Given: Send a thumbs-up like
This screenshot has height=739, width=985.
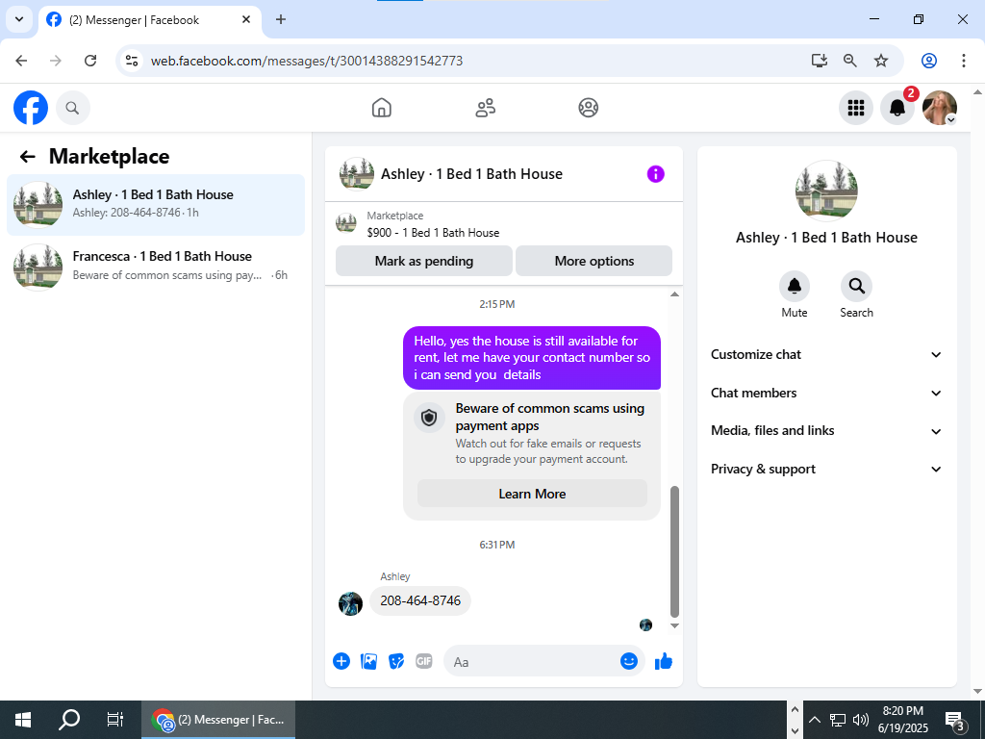Looking at the screenshot, I should [664, 661].
